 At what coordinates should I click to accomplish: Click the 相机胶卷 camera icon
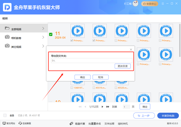click(x=7, y=37)
